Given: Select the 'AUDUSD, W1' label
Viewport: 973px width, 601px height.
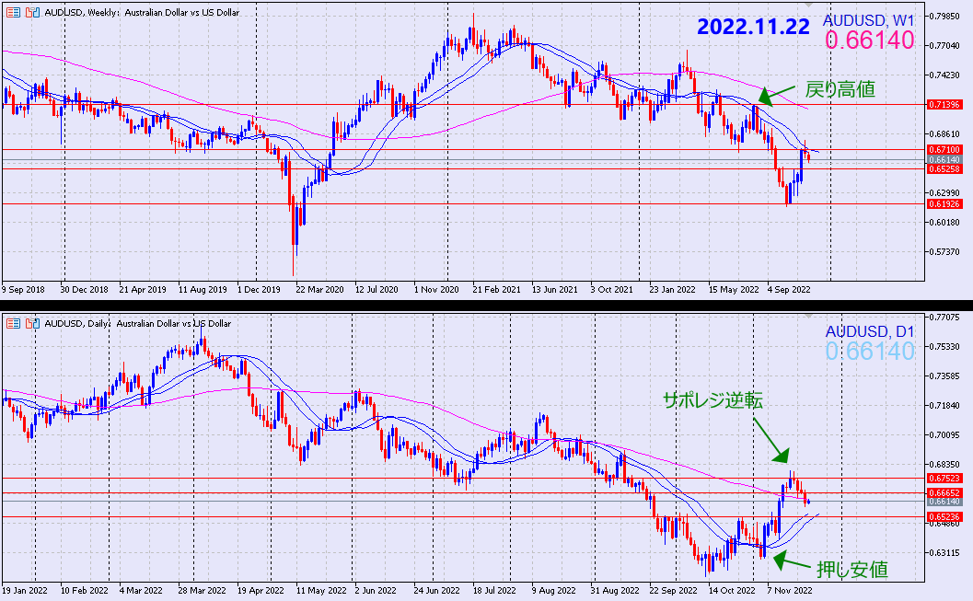Looking at the screenshot, I should click(869, 20).
